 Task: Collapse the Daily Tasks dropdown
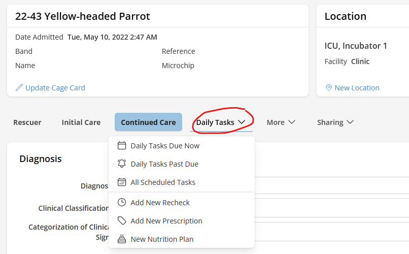point(221,122)
